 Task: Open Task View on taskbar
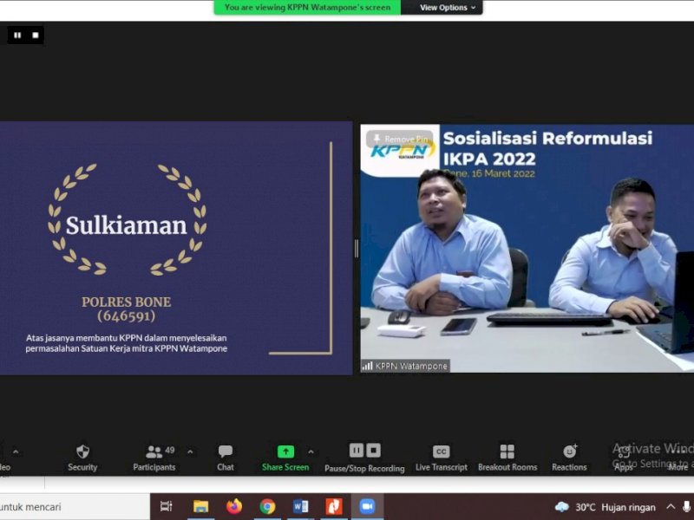tap(167, 506)
